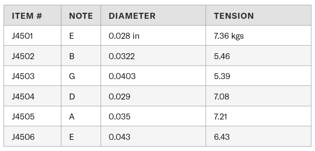Image resolution: width=315 pixels, height=151 pixels.
Task: Click the 7.08 tension value
Action: (222, 97)
